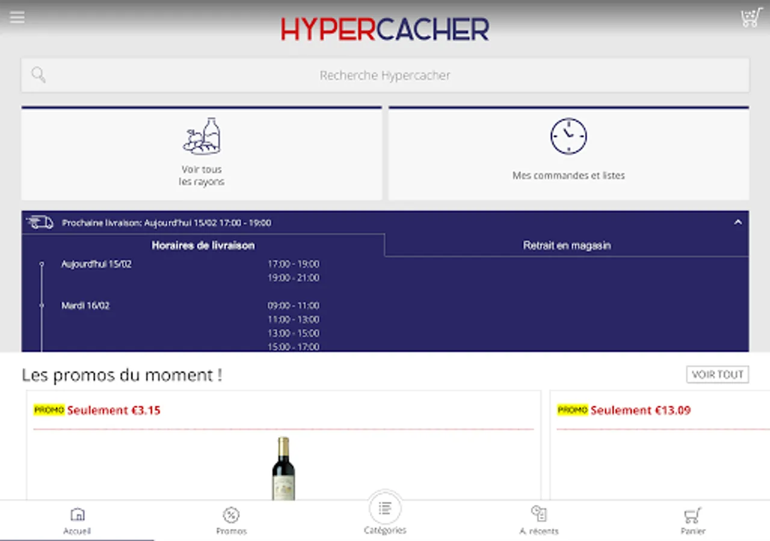Click the search magnifier icon

coord(38,75)
